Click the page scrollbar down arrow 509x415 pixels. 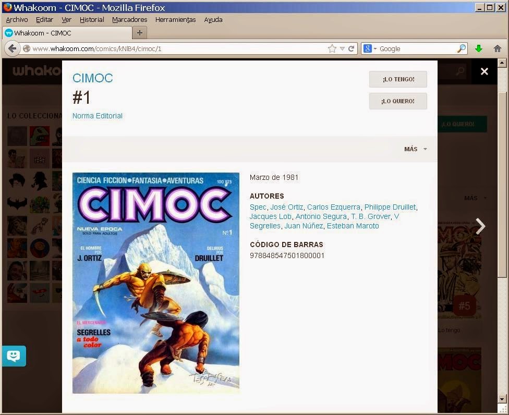[x=502, y=399]
